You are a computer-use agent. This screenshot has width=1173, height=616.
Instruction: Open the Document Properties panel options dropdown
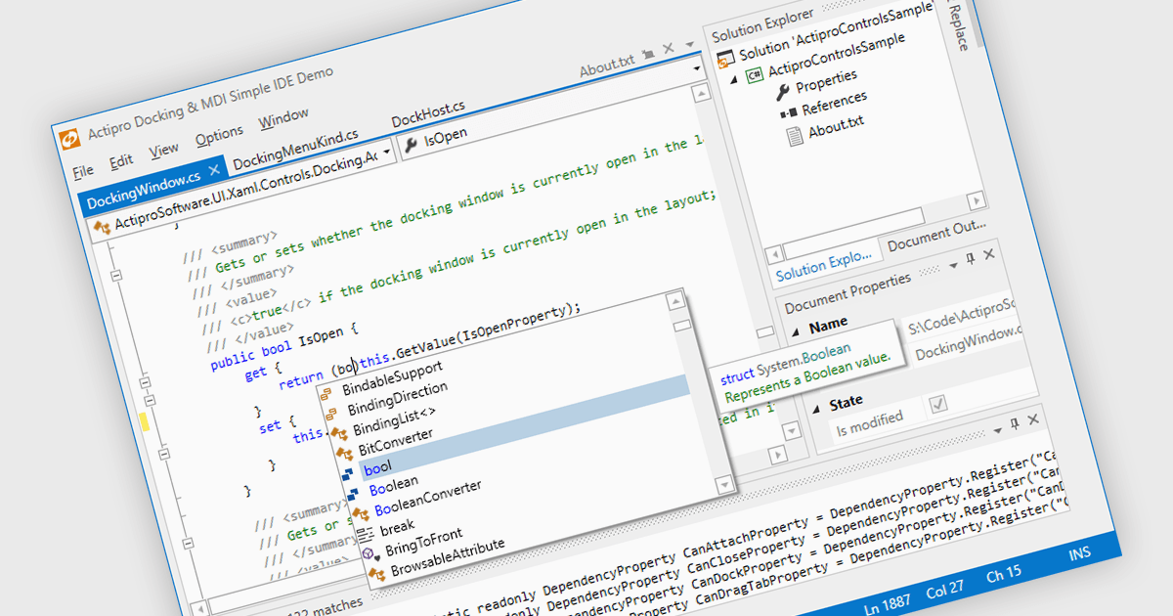[954, 263]
